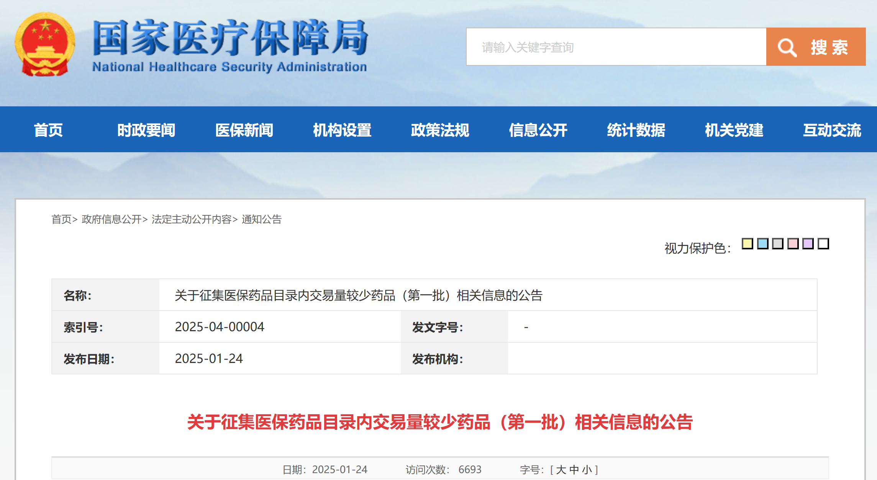Focus the keyword search input field
Viewport: 877px width, 480px height.
(616, 47)
